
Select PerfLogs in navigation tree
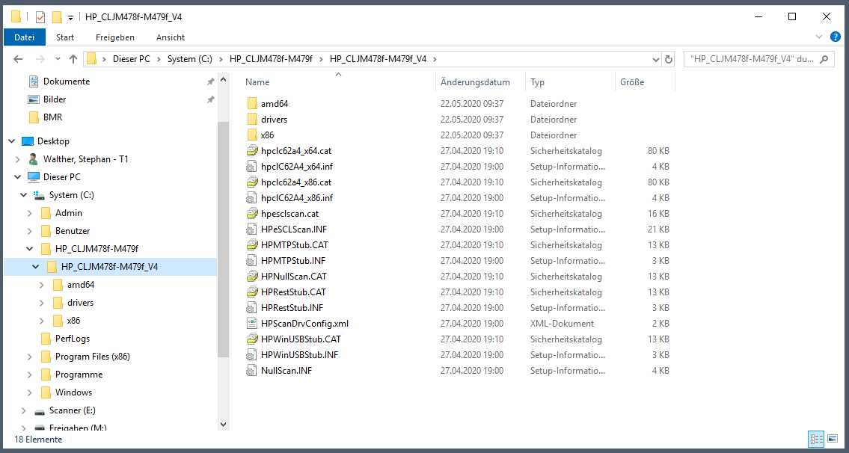click(x=73, y=339)
